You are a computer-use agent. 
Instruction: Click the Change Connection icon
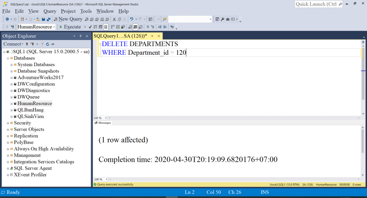click(13, 27)
